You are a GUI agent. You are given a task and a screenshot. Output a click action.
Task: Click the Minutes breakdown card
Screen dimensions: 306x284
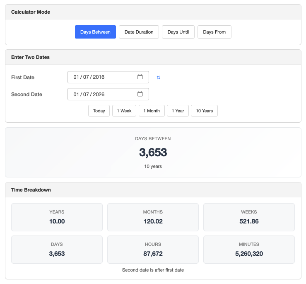249,249
